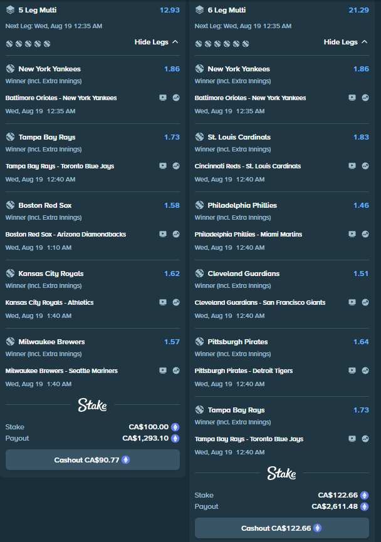The width and height of the screenshot is (381, 542).
Task: Click the baseball icon next to St. Louis Cardinals
Action: pos(199,137)
